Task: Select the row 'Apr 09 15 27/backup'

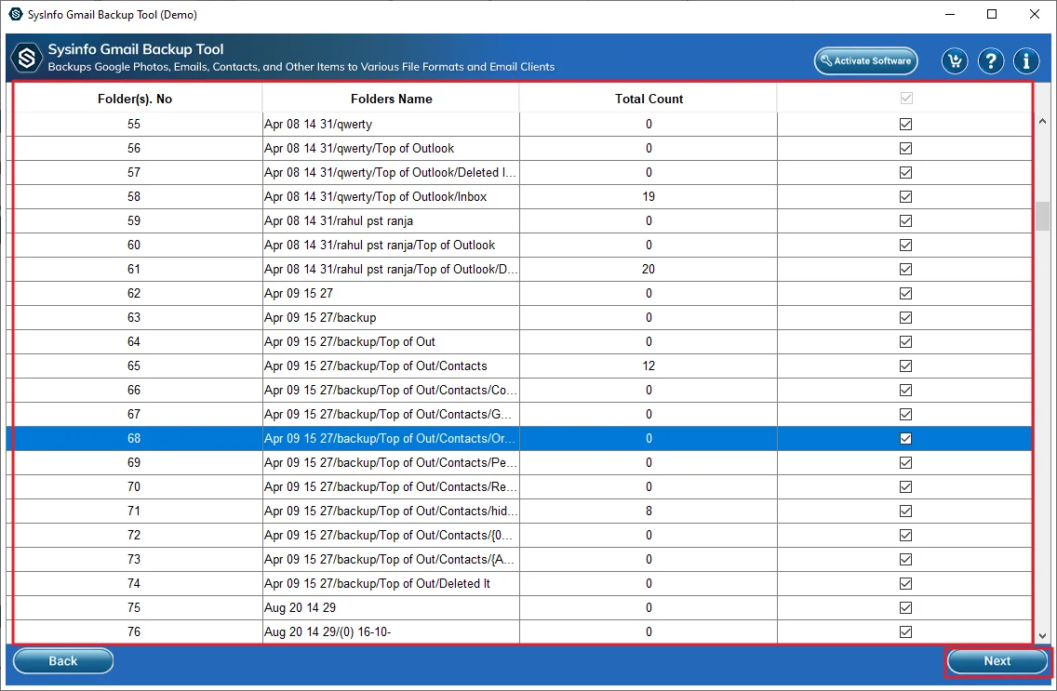Action: pos(391,317)
